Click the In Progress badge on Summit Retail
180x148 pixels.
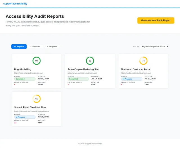click(x=25, y=117)
